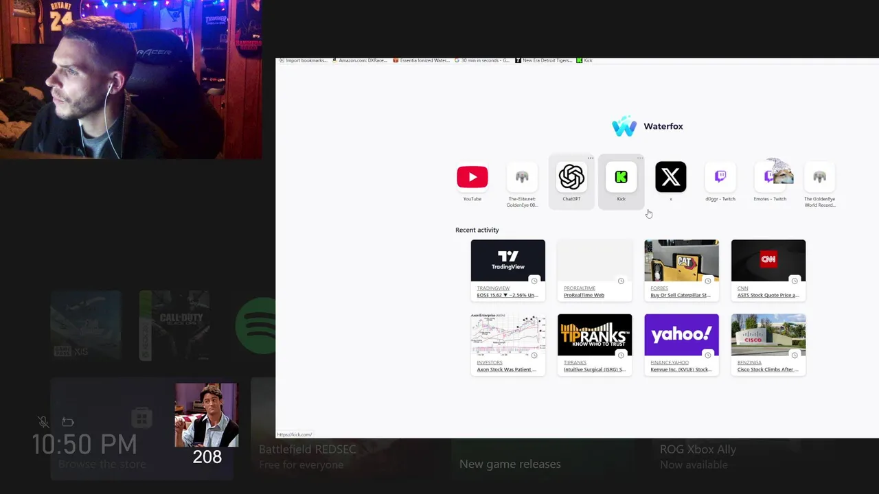879x494 pixels.
Task: Open the Essentia Ionized Water bookmark
Action: (422, 60)
